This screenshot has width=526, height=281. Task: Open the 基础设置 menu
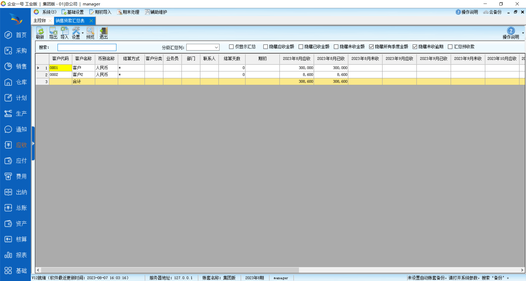(73, 12)
